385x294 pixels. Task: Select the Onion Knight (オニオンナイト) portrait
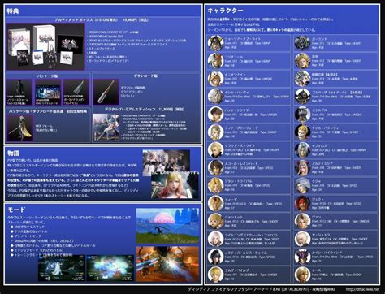click(x=215, y=79)
